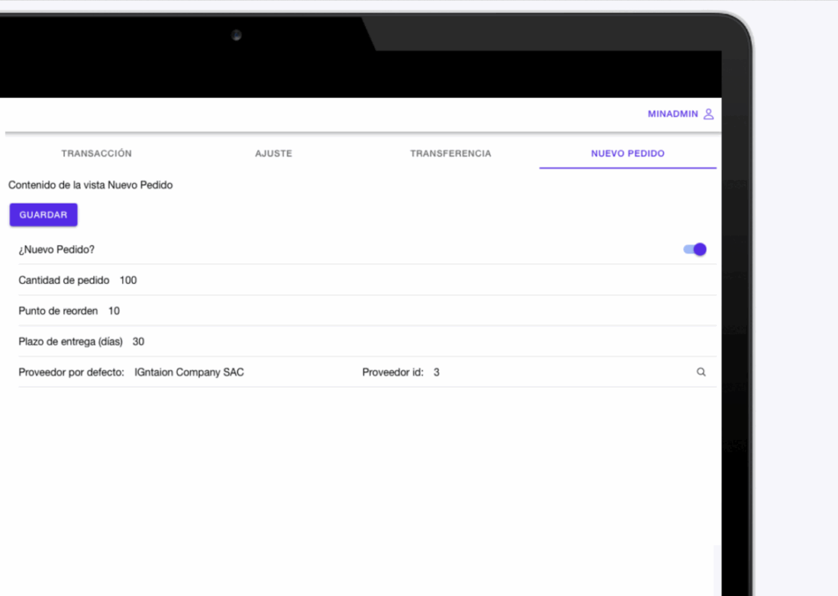Click the Plazo de entrega (días) label

(x=70, y=342)
